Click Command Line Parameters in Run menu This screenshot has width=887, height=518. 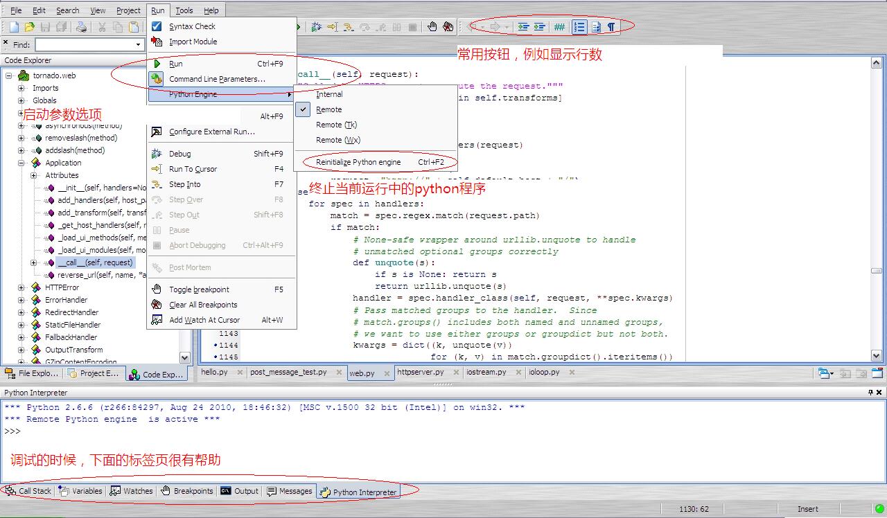(217, 79)
